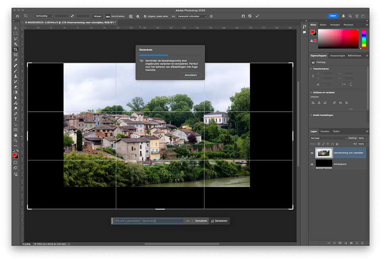Click the Rechttrekken straighten button
The width and height of the screenshot is (381, 261).
pos(115,16)
